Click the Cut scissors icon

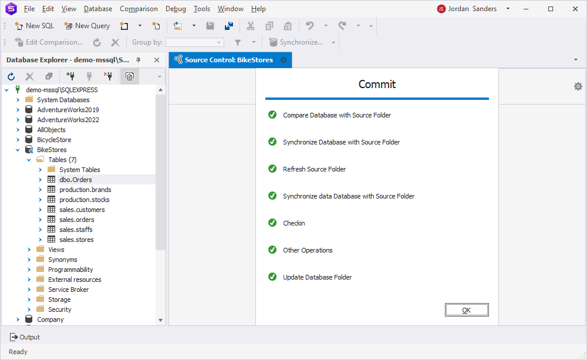pos(251,26)
